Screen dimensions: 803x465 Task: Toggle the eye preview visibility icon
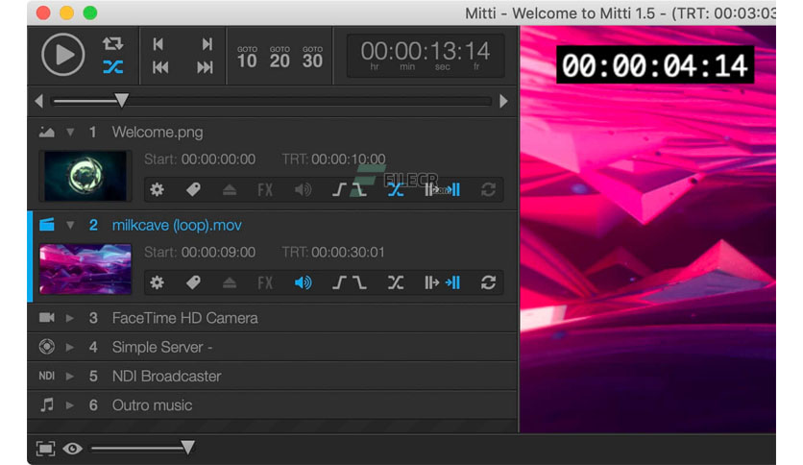(72, 449)
